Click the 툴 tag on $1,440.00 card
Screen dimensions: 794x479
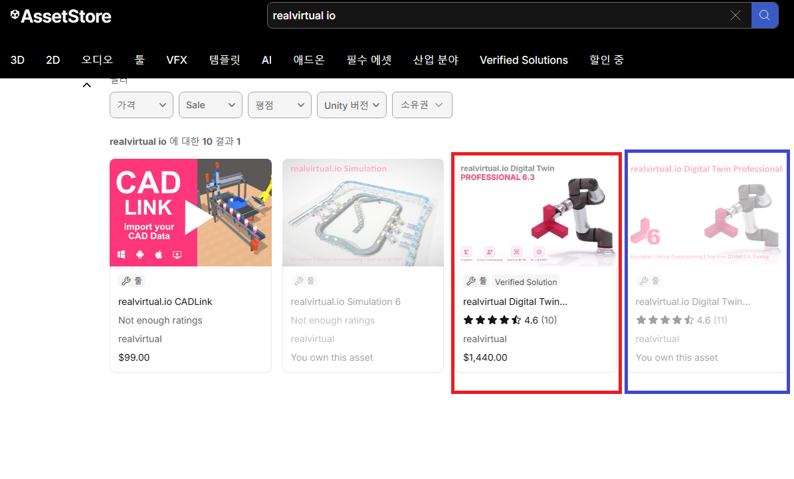click(476, 280)
